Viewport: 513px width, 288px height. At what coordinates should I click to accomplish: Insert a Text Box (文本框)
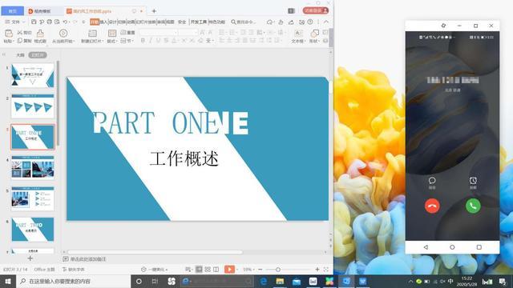click(x=298, y=36)
